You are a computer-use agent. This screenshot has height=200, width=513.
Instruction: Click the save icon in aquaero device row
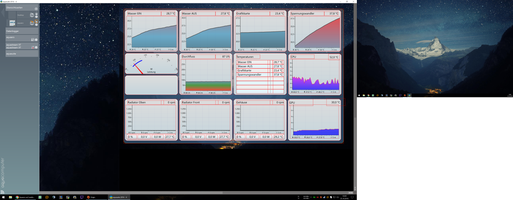point(33,39)
